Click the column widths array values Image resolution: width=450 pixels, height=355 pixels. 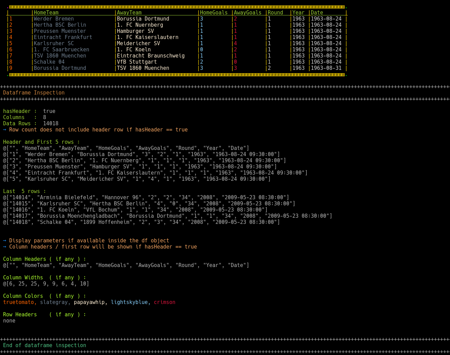click(x=46, y=284)
